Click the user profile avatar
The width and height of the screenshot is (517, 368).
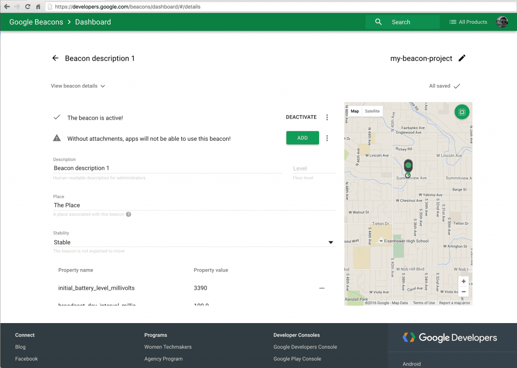tap(502, 22)
